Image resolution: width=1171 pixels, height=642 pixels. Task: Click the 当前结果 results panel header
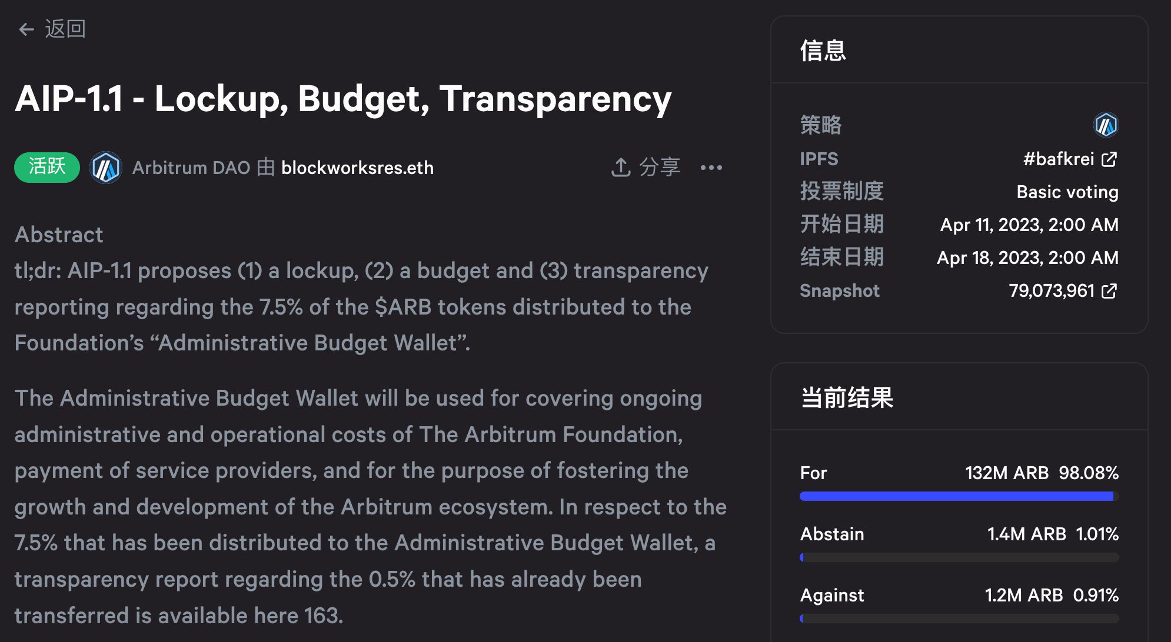click(x=847, y=397)
